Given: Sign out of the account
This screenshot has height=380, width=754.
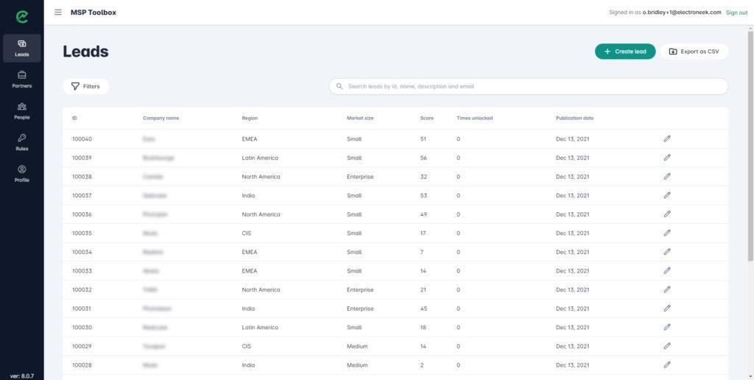Looking at the screenshot, I should [736, 13].
